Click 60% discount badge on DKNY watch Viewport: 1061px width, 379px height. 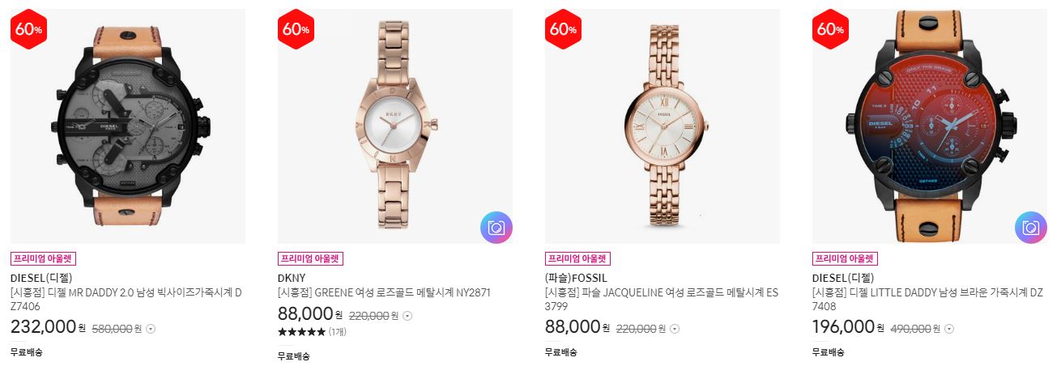[x=296, y=29]
